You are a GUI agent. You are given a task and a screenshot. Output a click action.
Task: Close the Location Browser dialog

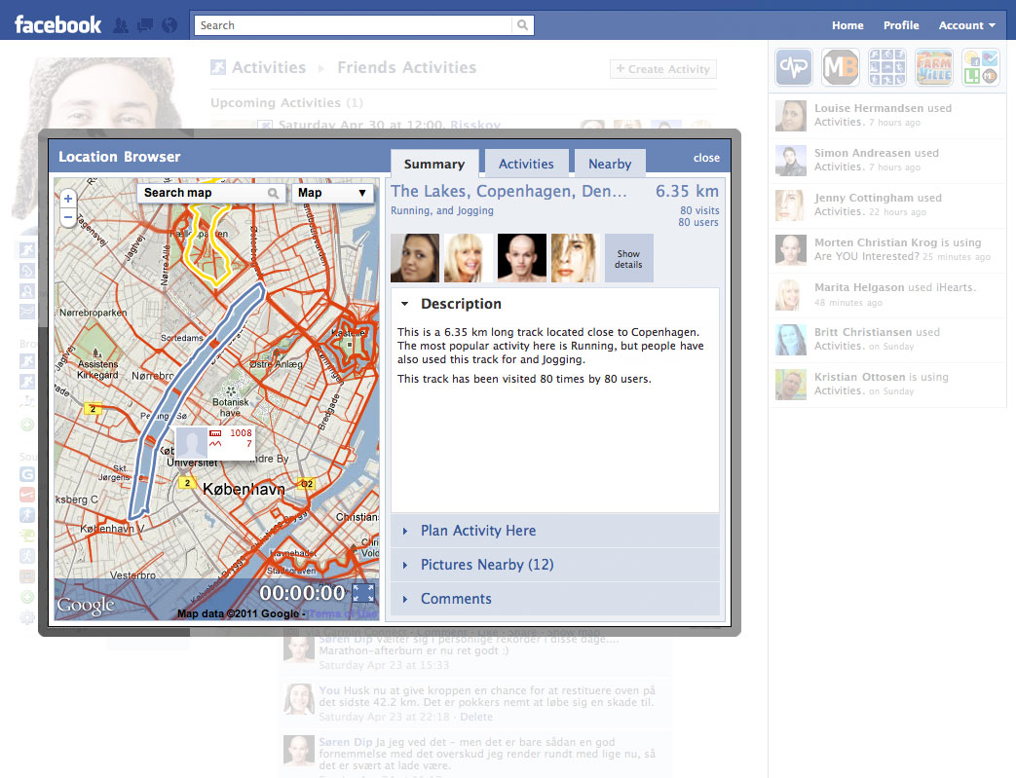tap(706, 158)
